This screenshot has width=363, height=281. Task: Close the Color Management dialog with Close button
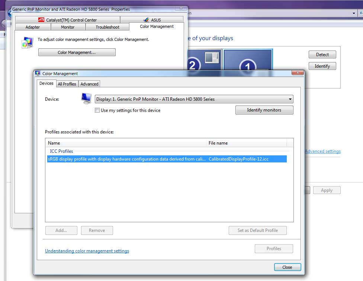click(x=287, y=267)
